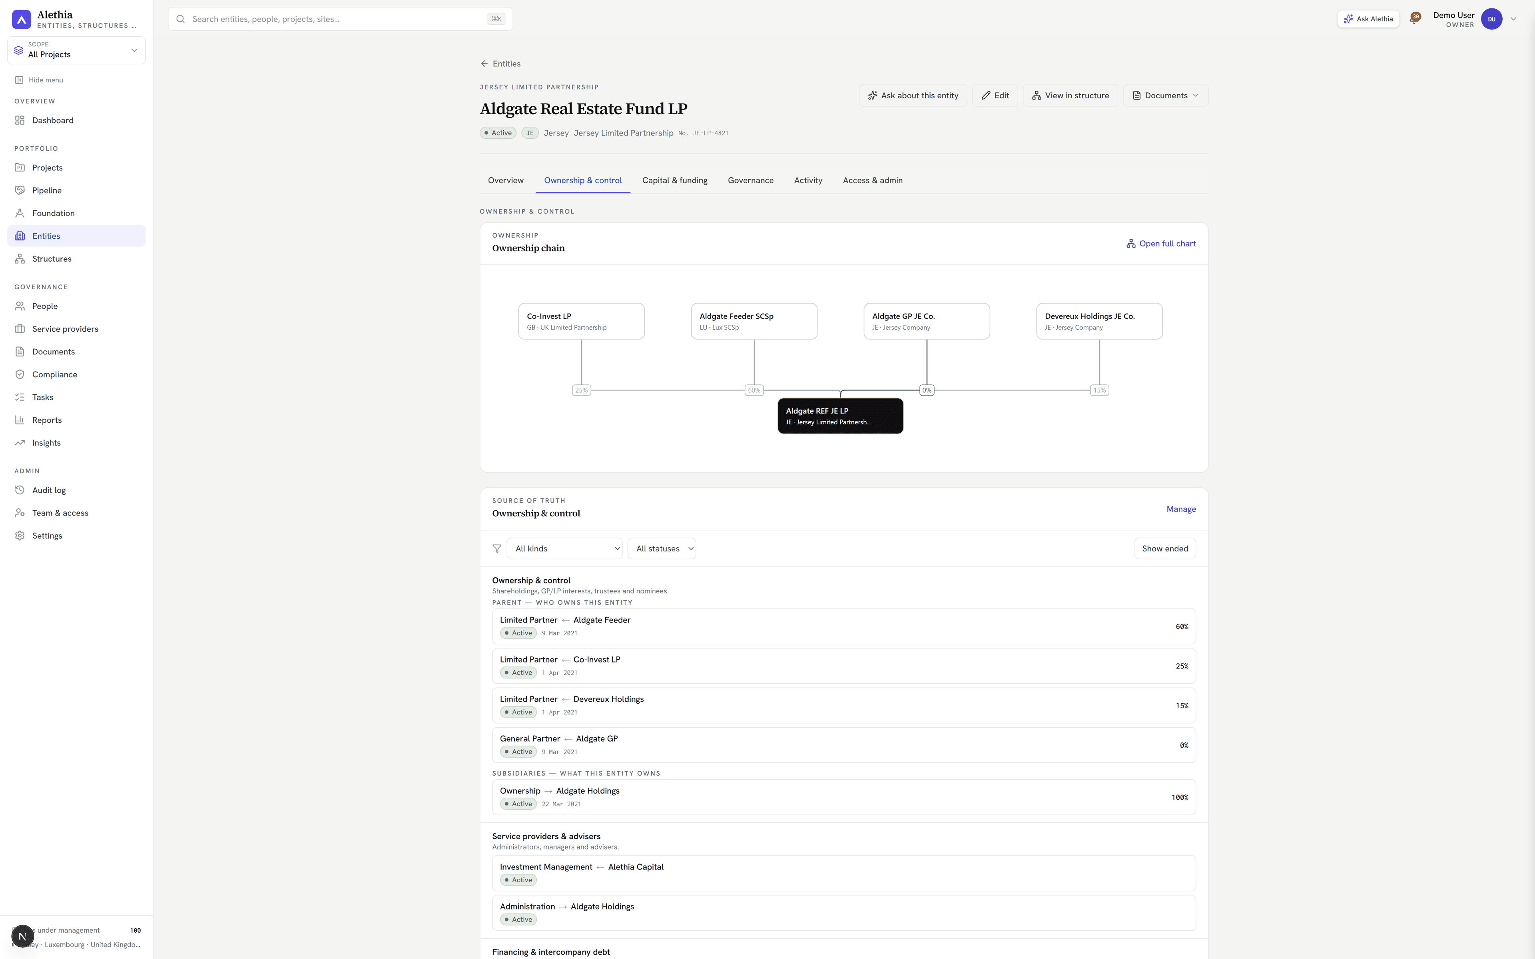Viewport: 1535px width, 959px height.
Task: Select Aldgate GP JE Co. node
Action: (926, 322)
